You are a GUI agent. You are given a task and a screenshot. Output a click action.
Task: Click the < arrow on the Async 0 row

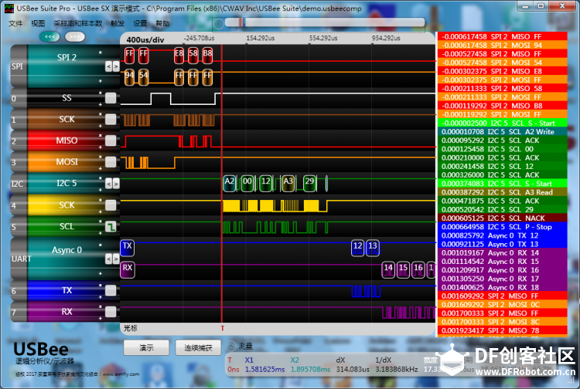(x=108, y=259)
